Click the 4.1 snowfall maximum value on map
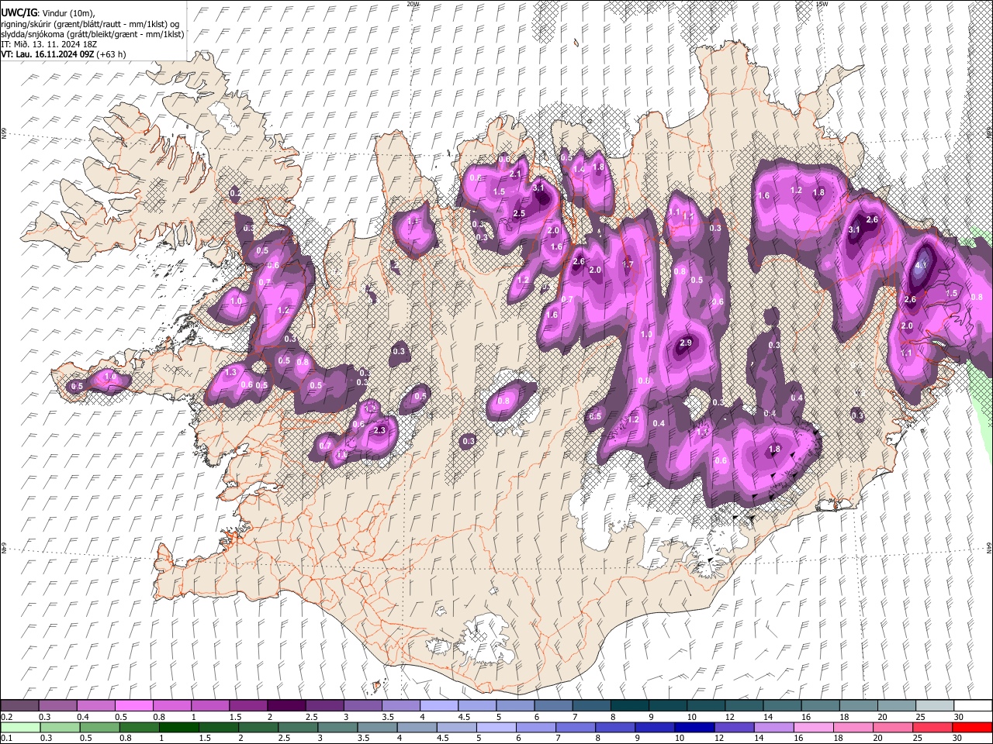Screen dimensions: 993x744 922,265
